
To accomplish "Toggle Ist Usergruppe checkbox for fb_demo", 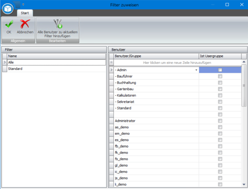I will tap(220, 146).
